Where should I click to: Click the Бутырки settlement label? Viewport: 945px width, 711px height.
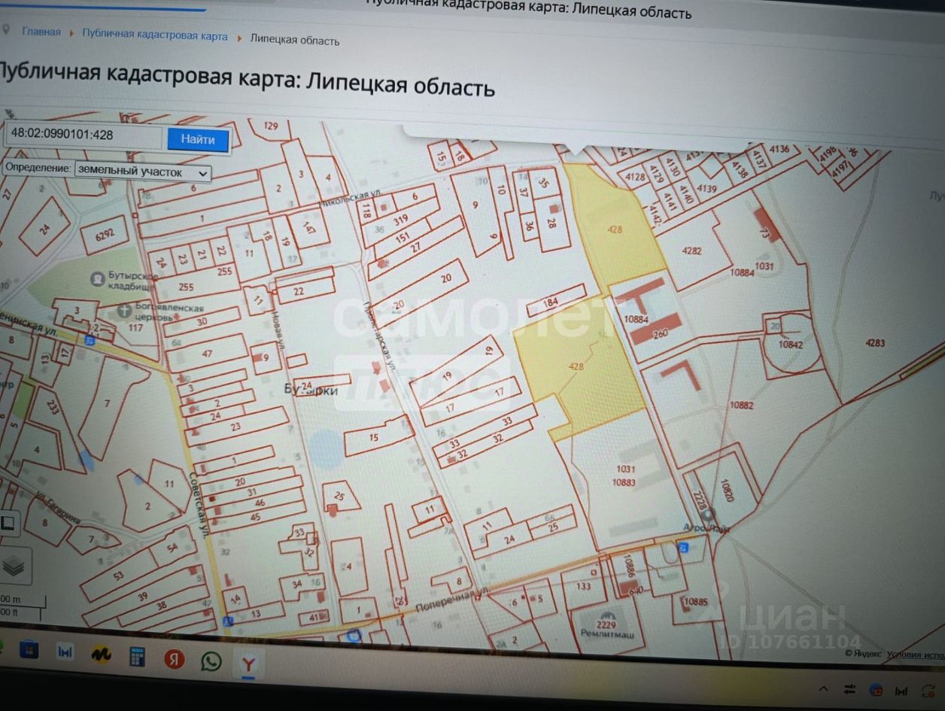click(x=311, y=390)
